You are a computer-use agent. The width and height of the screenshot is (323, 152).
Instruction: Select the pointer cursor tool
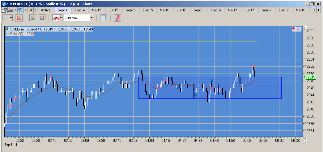pyautogui.click(x=6, y=18)
